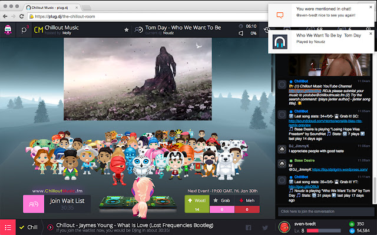Click the chat scrollbar handle
The image size is (377, 235).
click(375, 189)
